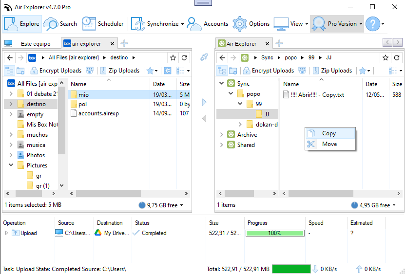Click the eye icon beside left Encrypt Uploads
The image size is (406, 274).
(x=90, y=70)
